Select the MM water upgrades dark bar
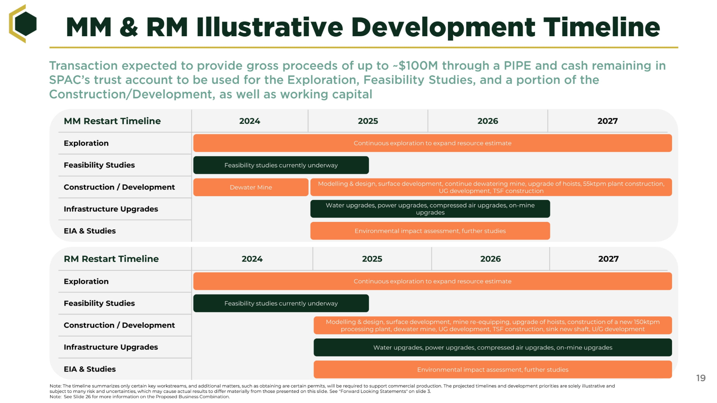 tap(430, 209)
